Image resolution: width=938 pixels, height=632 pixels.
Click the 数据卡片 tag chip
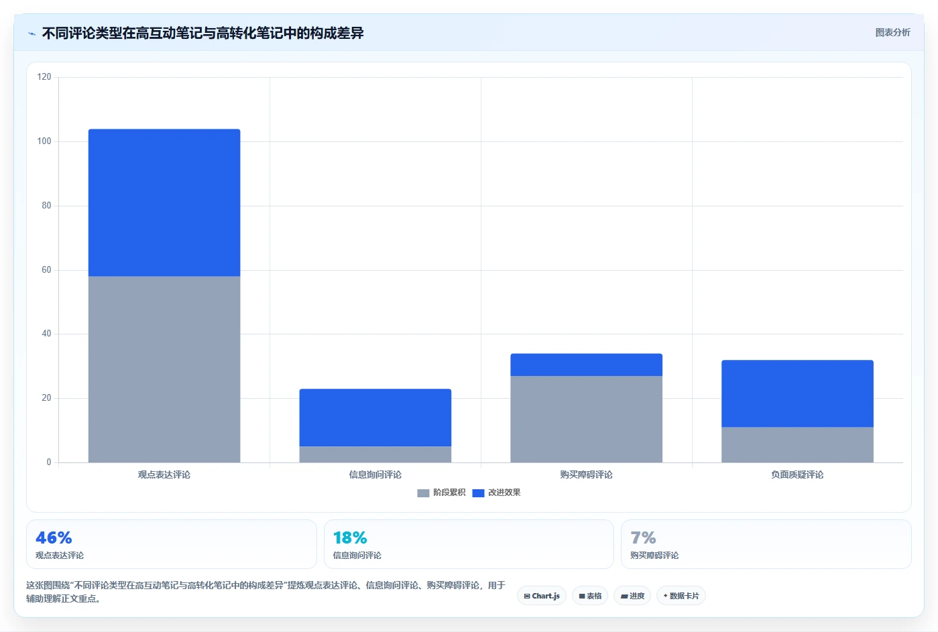point(681,596)
